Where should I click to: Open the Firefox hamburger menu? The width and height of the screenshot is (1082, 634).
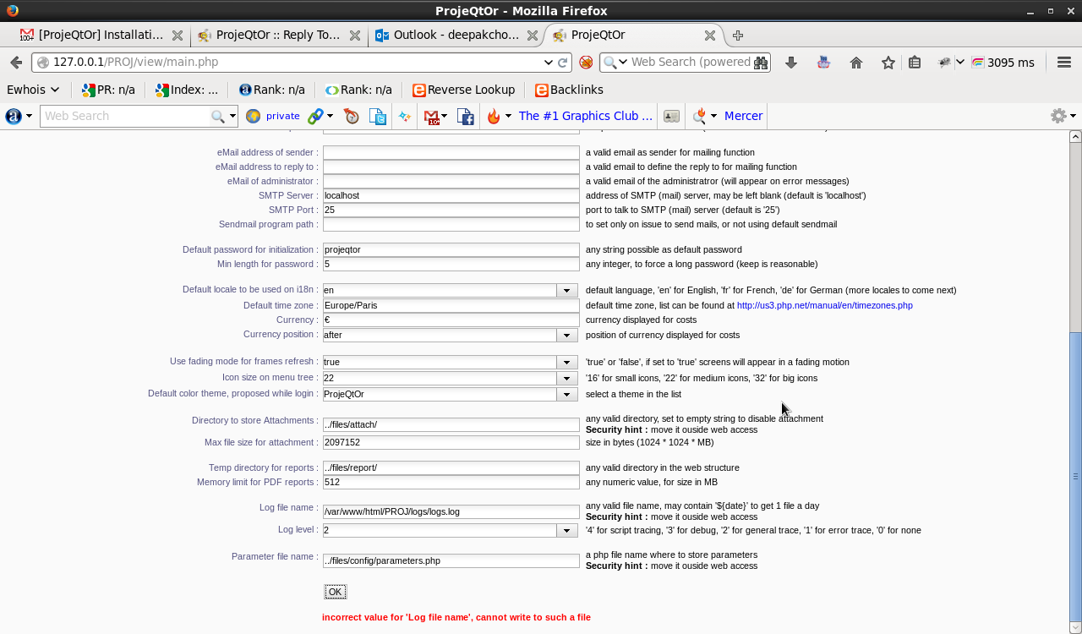pyautogui.click(x=1064, y=62)
